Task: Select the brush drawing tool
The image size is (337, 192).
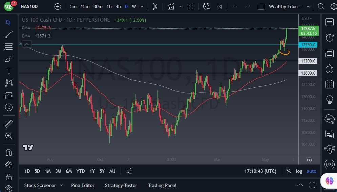Action: pos(9,59)
